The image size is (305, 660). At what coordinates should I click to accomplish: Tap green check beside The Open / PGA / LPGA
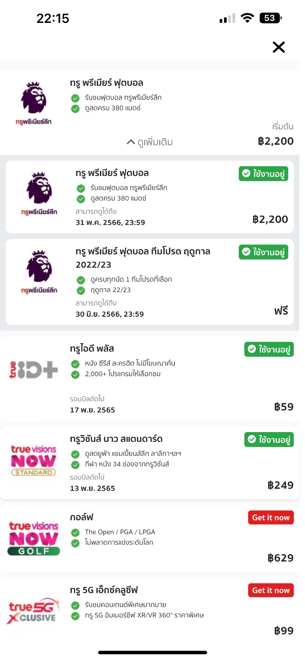click(75, 532)
